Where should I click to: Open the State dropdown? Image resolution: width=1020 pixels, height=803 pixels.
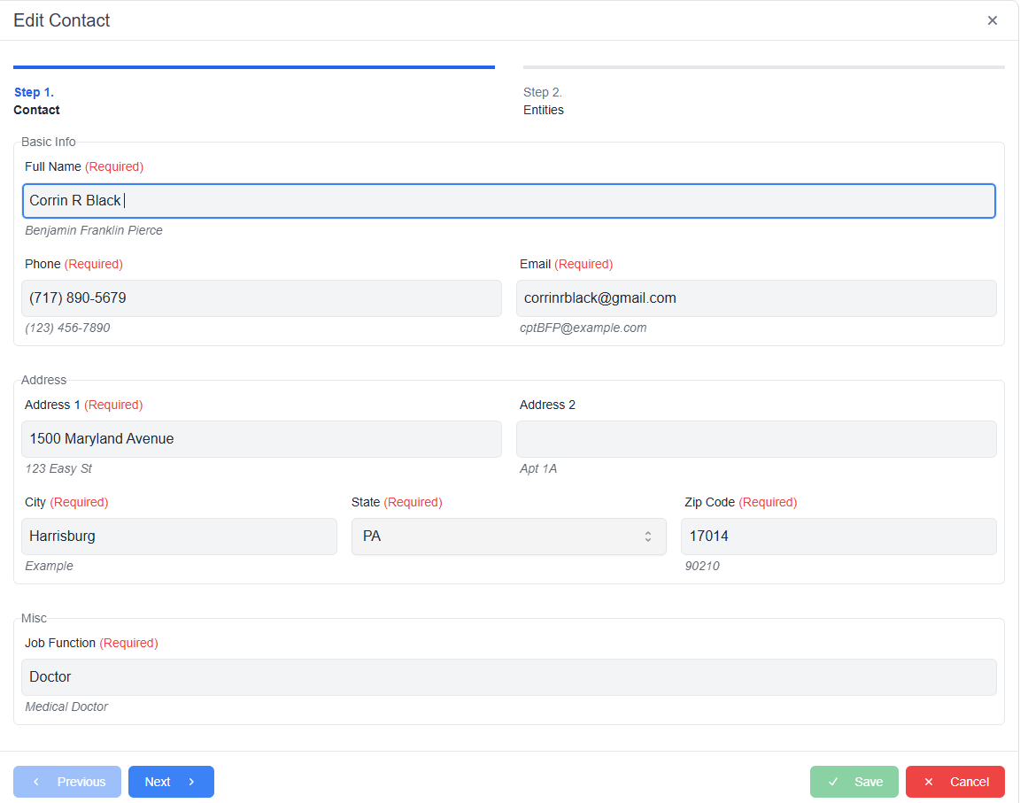tap(509, 537)
